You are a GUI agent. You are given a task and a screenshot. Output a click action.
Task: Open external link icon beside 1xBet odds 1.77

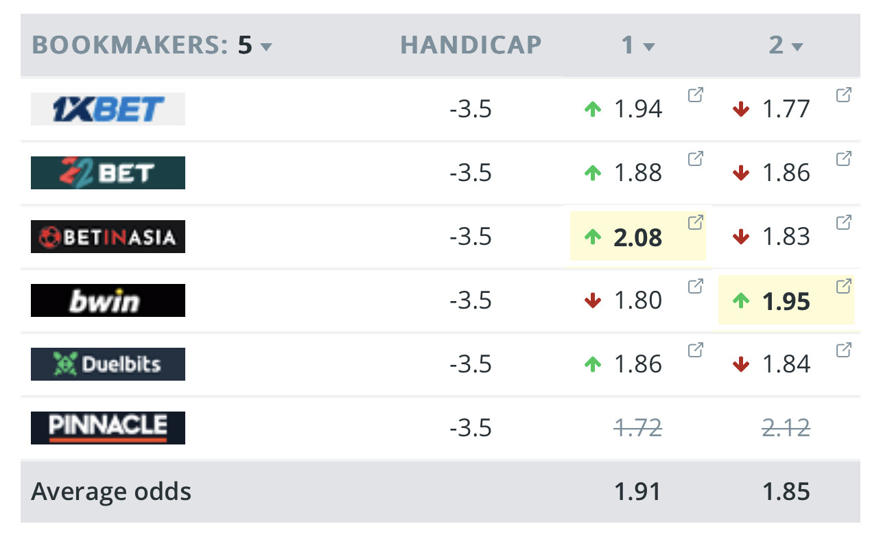click(843, 95)
